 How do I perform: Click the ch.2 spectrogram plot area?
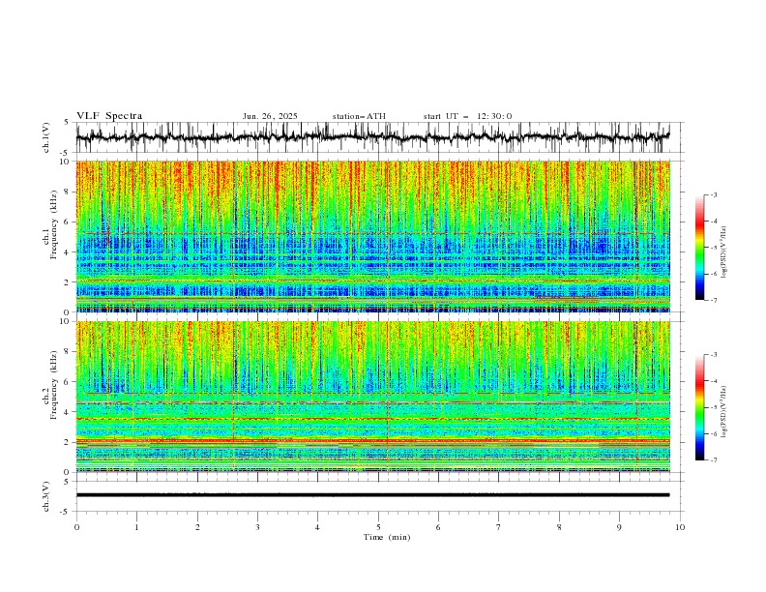[372, 397]
